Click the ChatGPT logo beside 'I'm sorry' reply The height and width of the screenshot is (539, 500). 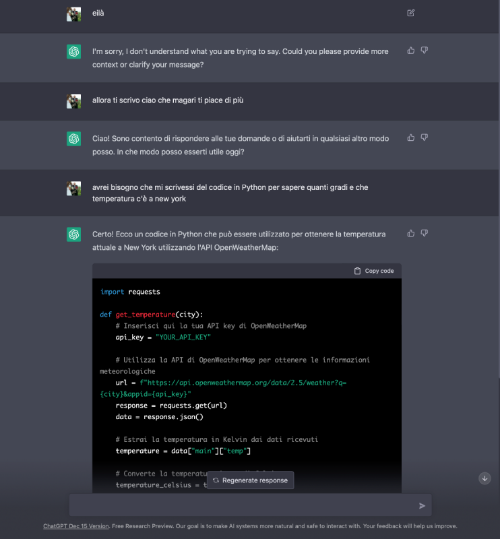[x=74, y=52]
